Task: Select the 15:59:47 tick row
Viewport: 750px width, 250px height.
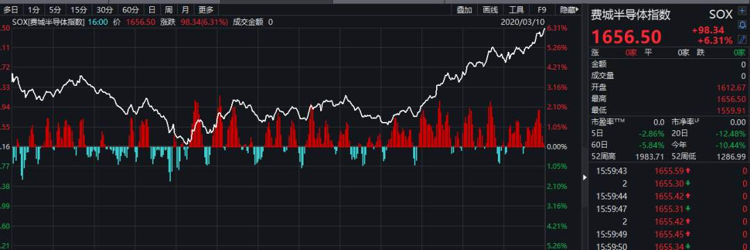Action: [x=668, y=209]
